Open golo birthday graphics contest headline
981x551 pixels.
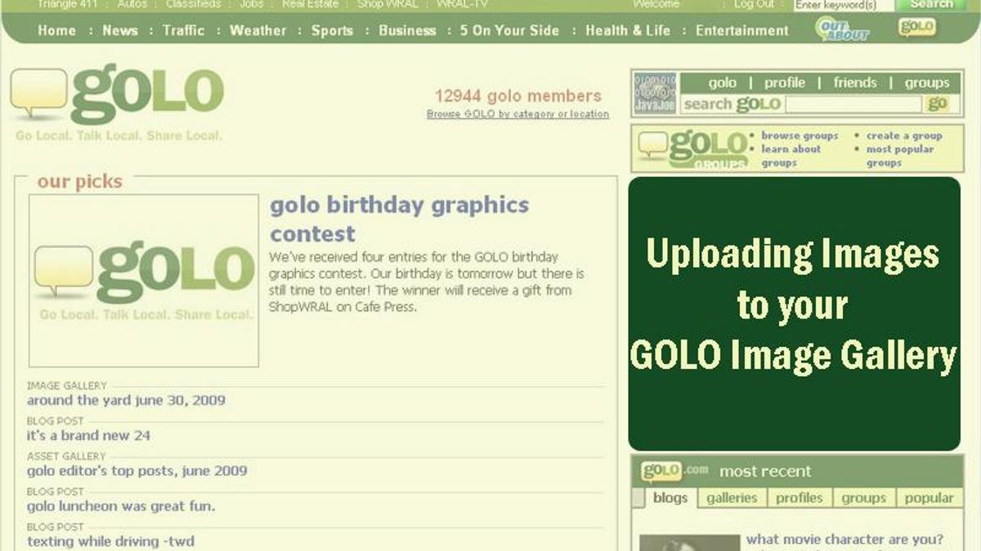tap(400, 219)
